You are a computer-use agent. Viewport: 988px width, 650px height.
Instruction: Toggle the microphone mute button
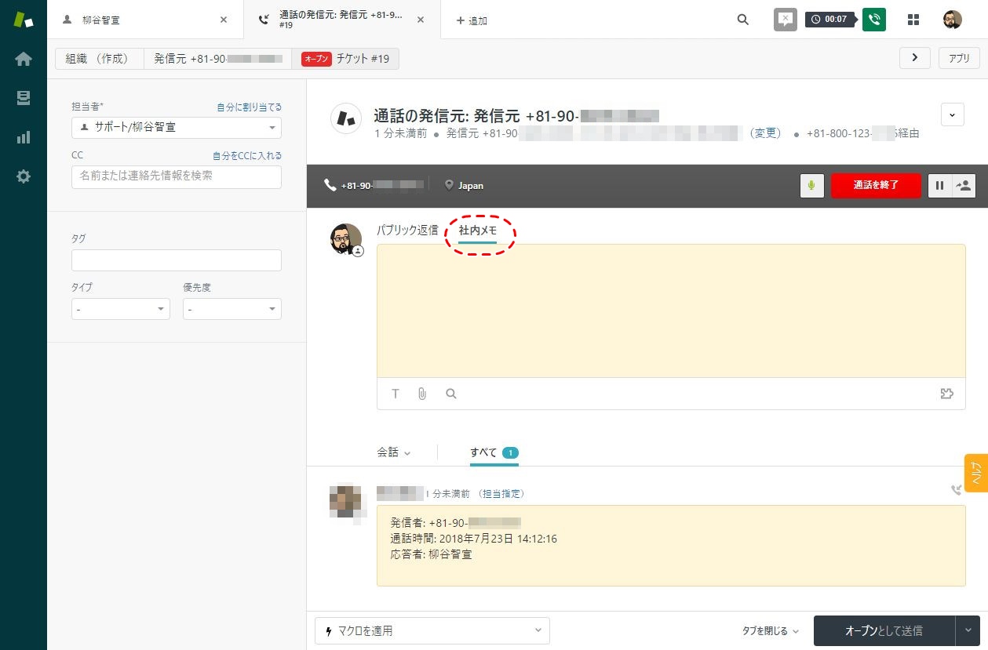[812, 186]
